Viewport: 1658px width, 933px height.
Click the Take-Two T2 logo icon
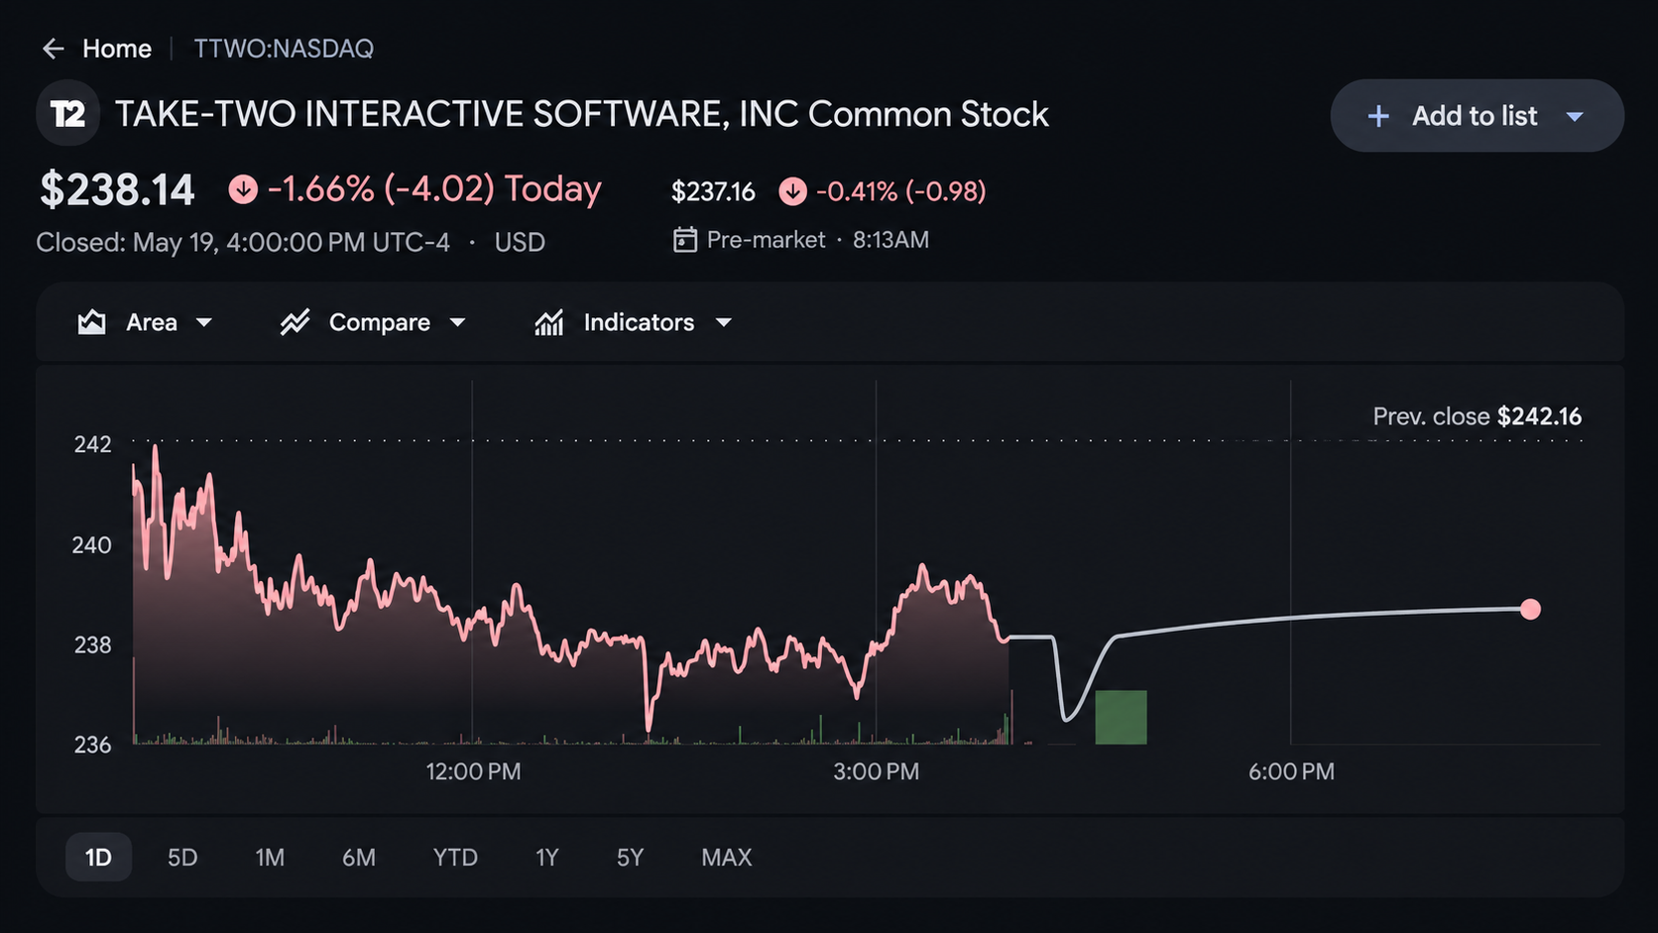point(68,114)
